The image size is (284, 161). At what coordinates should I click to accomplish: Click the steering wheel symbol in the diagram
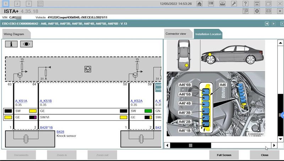(x=88, y=69)
